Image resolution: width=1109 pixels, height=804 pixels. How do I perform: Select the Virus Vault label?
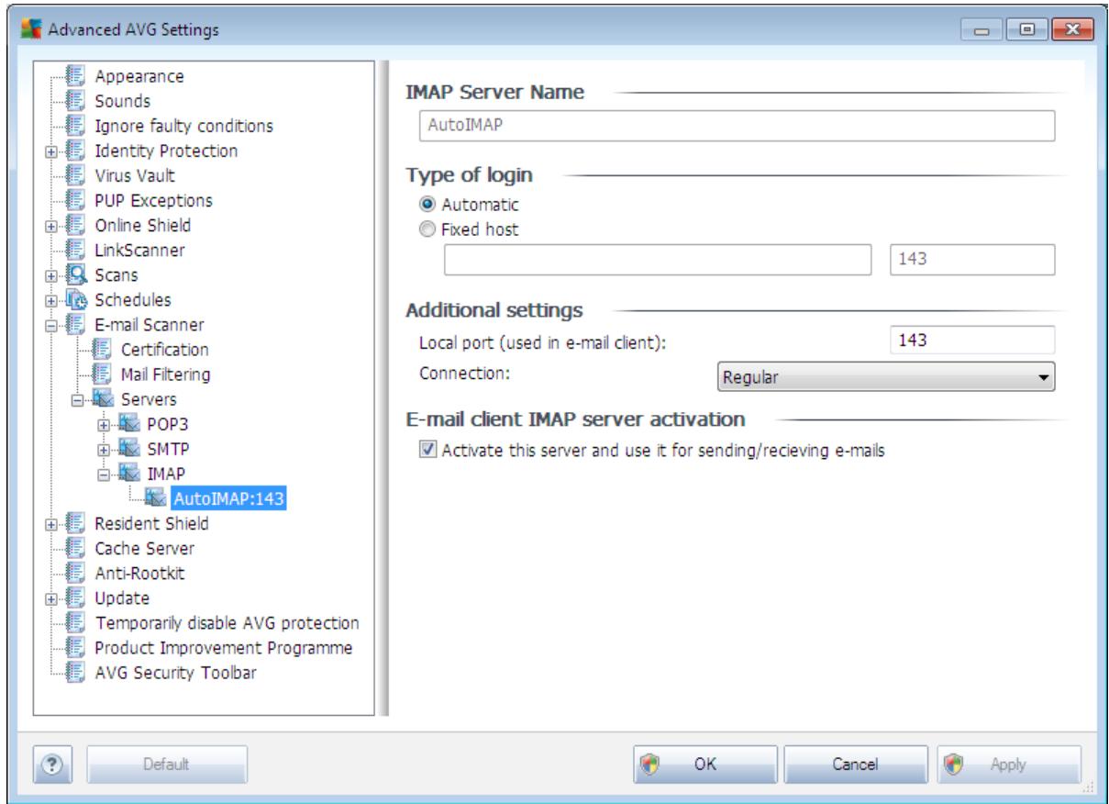(x=135, y=175)
